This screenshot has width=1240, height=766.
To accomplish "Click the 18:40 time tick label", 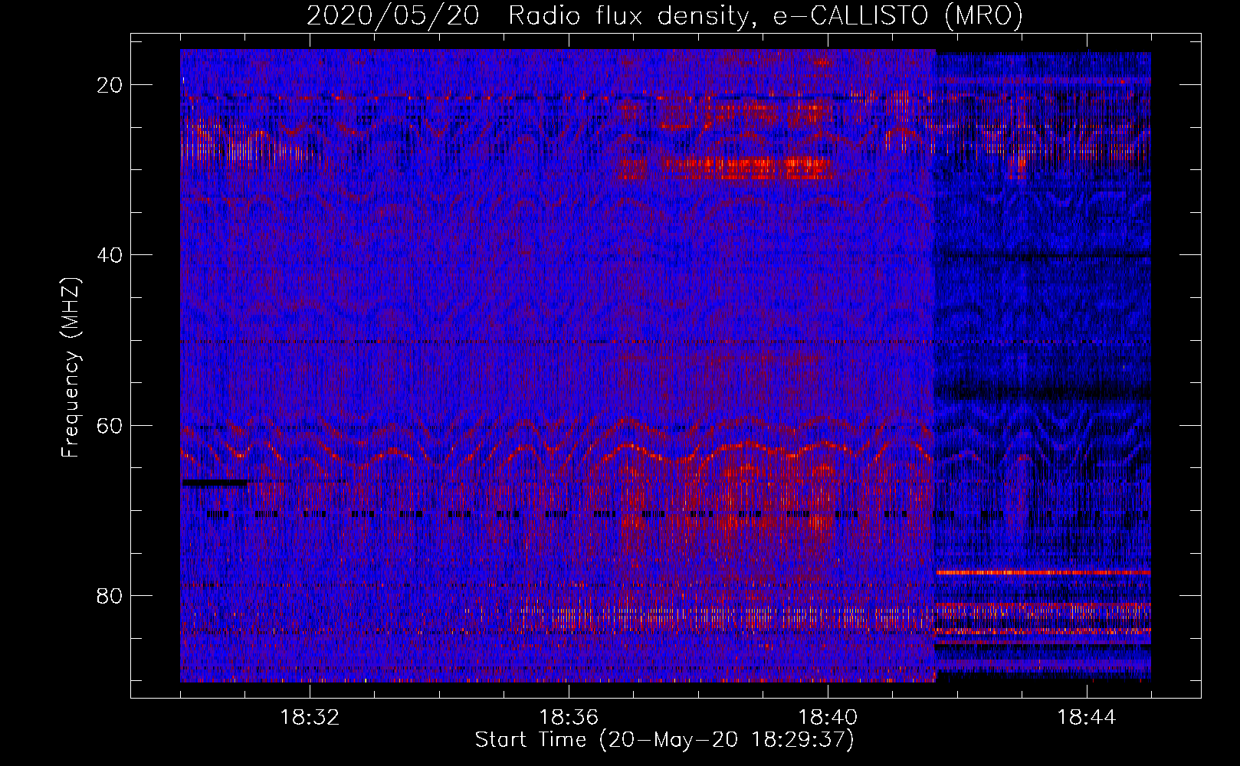I will pos(828,718).
